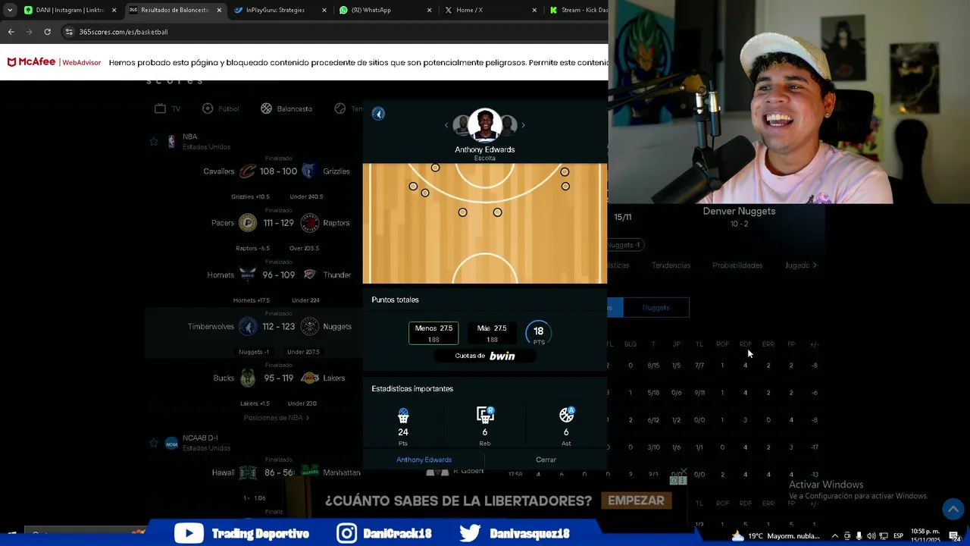970x546 pixels.
Task: Expand Posiciones de NBA standings link
Action: pyautogui.click(x=277, y=418)
